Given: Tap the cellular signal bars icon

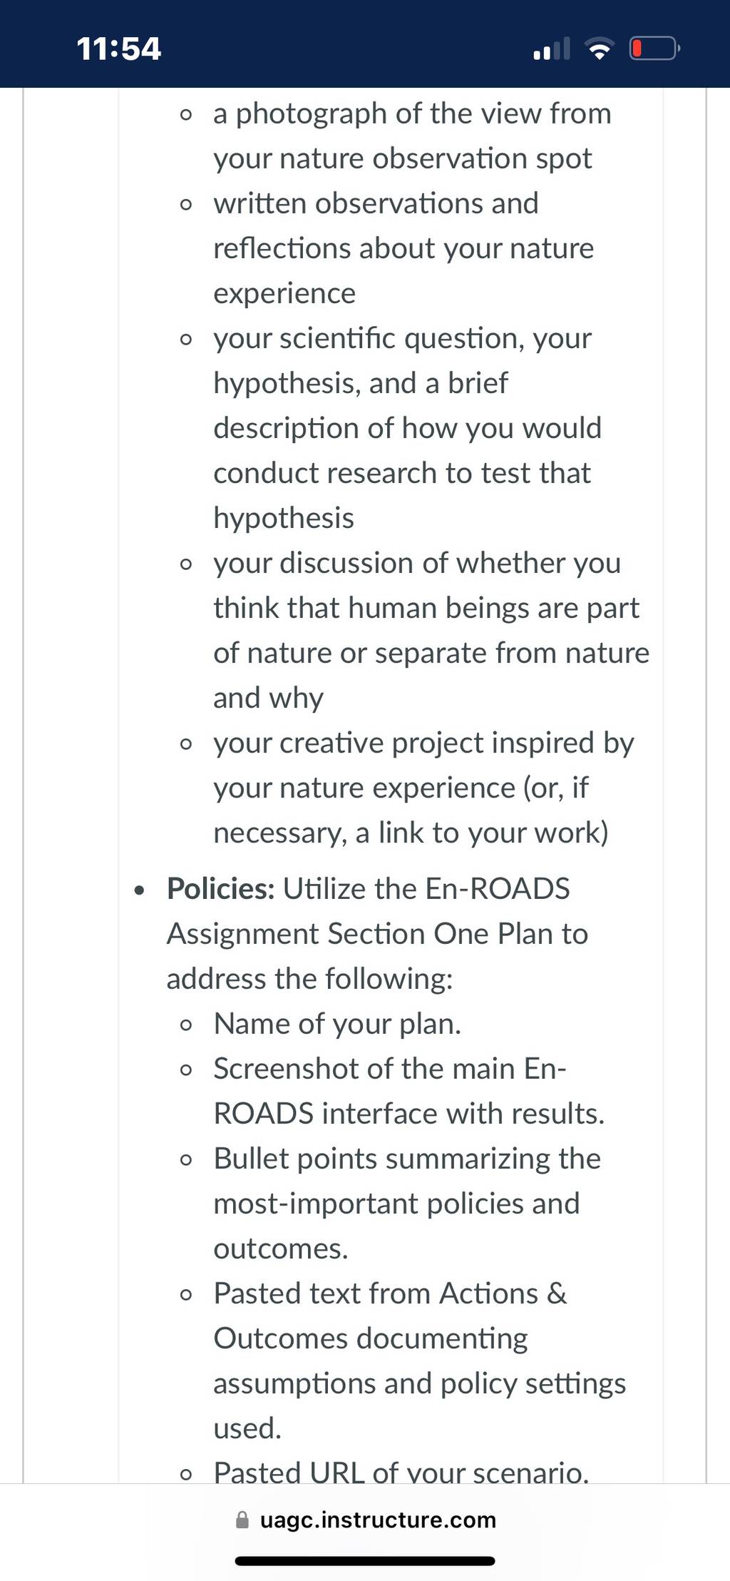Looking at the screenshot, I should click(x=552, y=49).
